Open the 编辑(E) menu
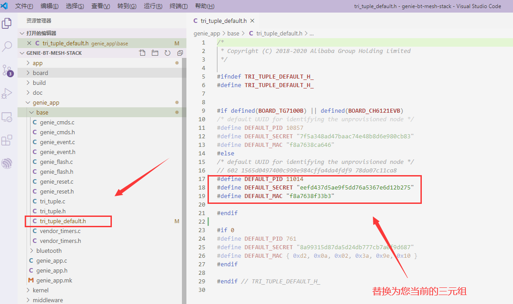This screenshot has width=513, height=304. point(49,6)
